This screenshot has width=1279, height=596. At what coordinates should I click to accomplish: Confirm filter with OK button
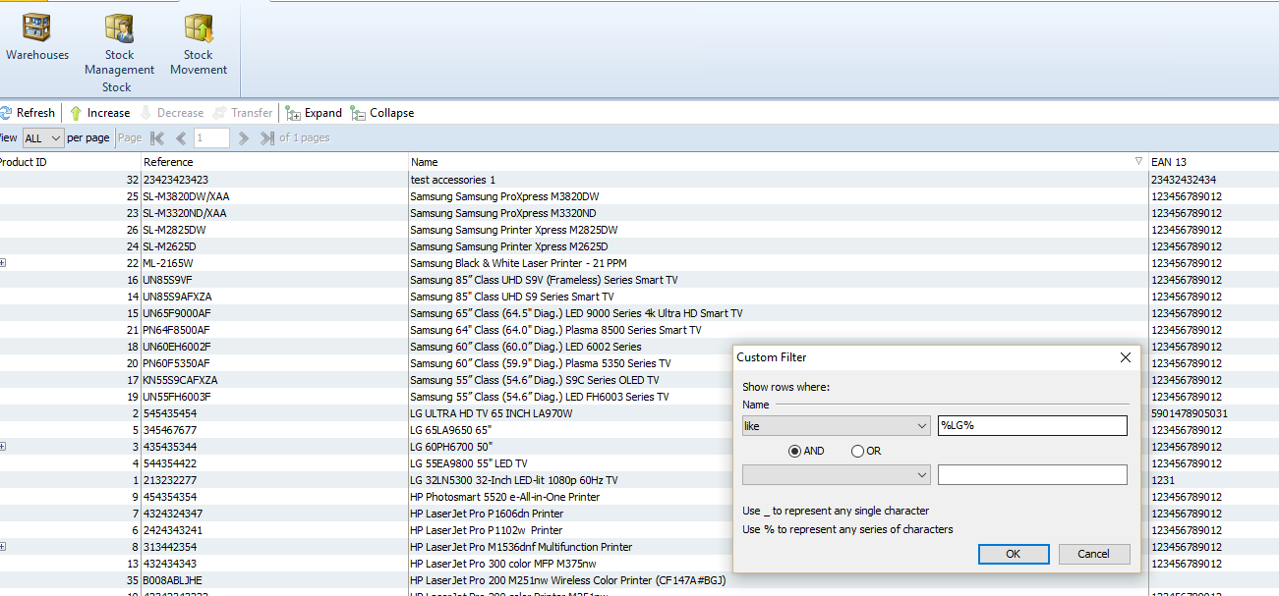[1013, 554]
